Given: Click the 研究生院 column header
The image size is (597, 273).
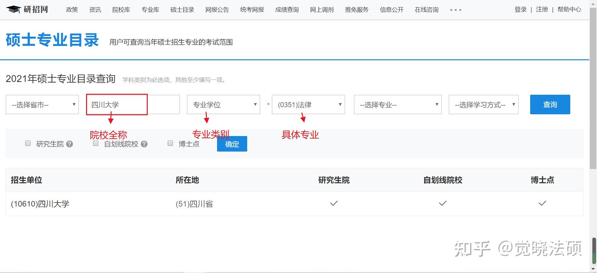Looking at the screenshot, I should point(334,180).
